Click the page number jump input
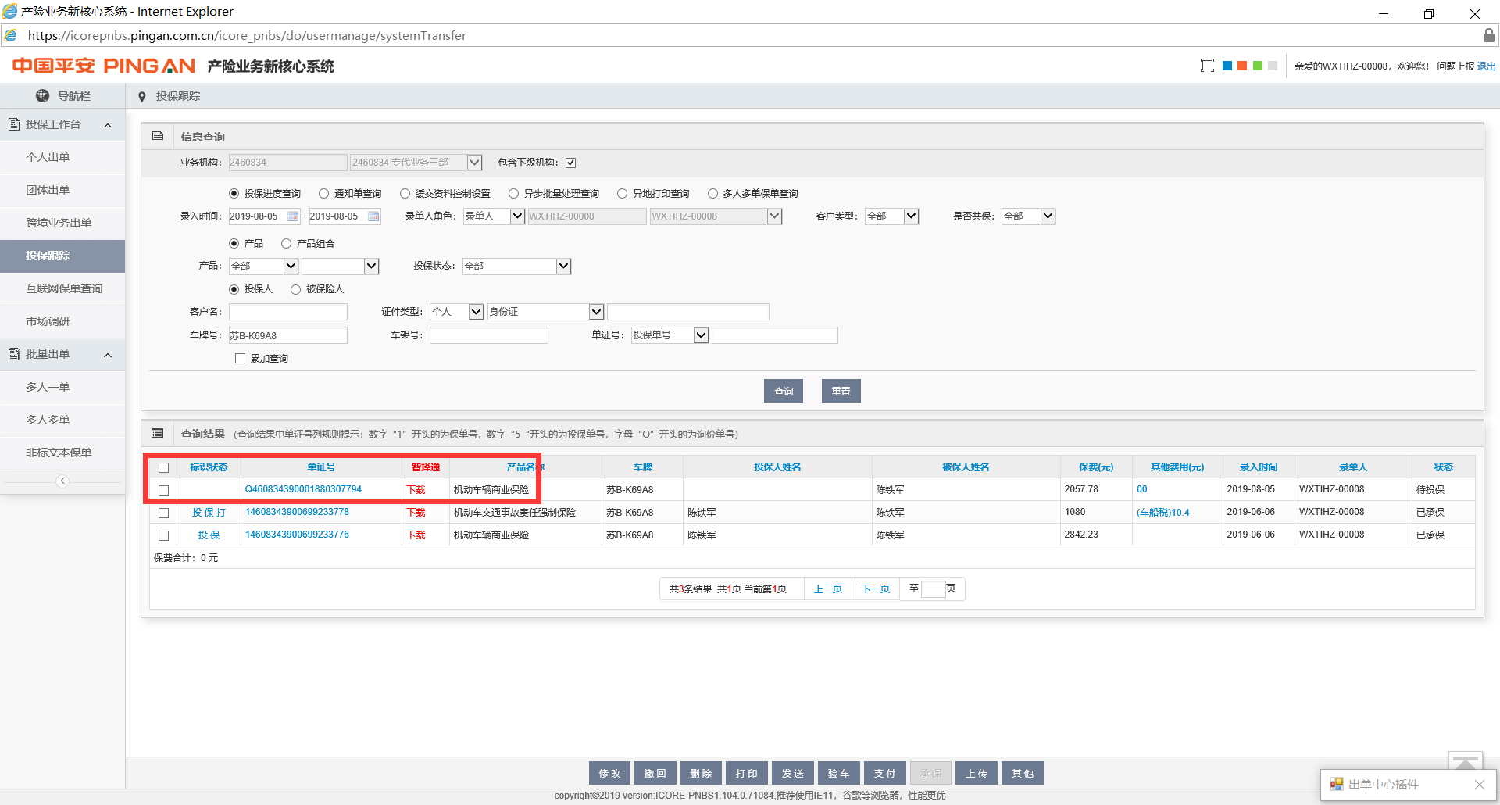The image size is (1500, 805). pyautogui.click(x=933, y=589)
